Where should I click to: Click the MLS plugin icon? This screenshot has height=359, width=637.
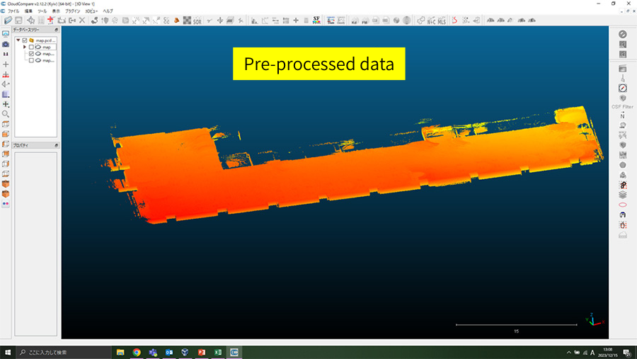[x=442, y=21]
